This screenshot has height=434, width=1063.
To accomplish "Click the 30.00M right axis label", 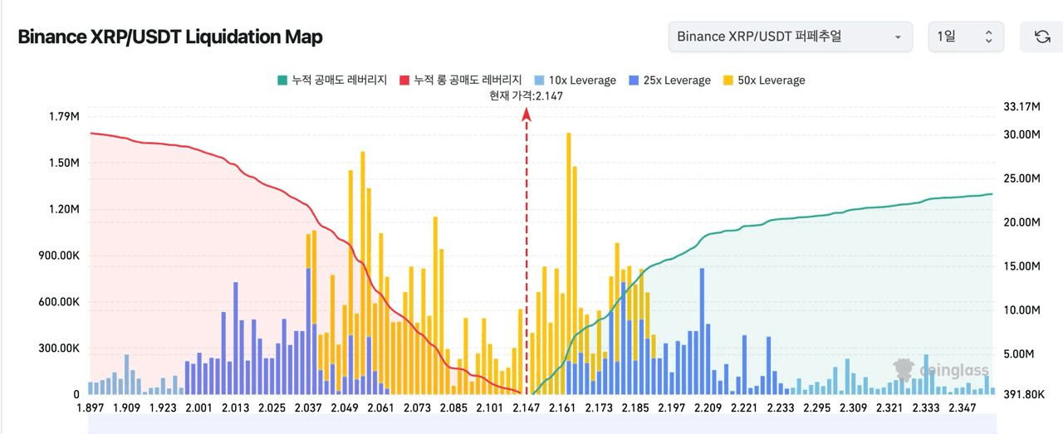I will pyautogui.click(x=1021, y=134).
